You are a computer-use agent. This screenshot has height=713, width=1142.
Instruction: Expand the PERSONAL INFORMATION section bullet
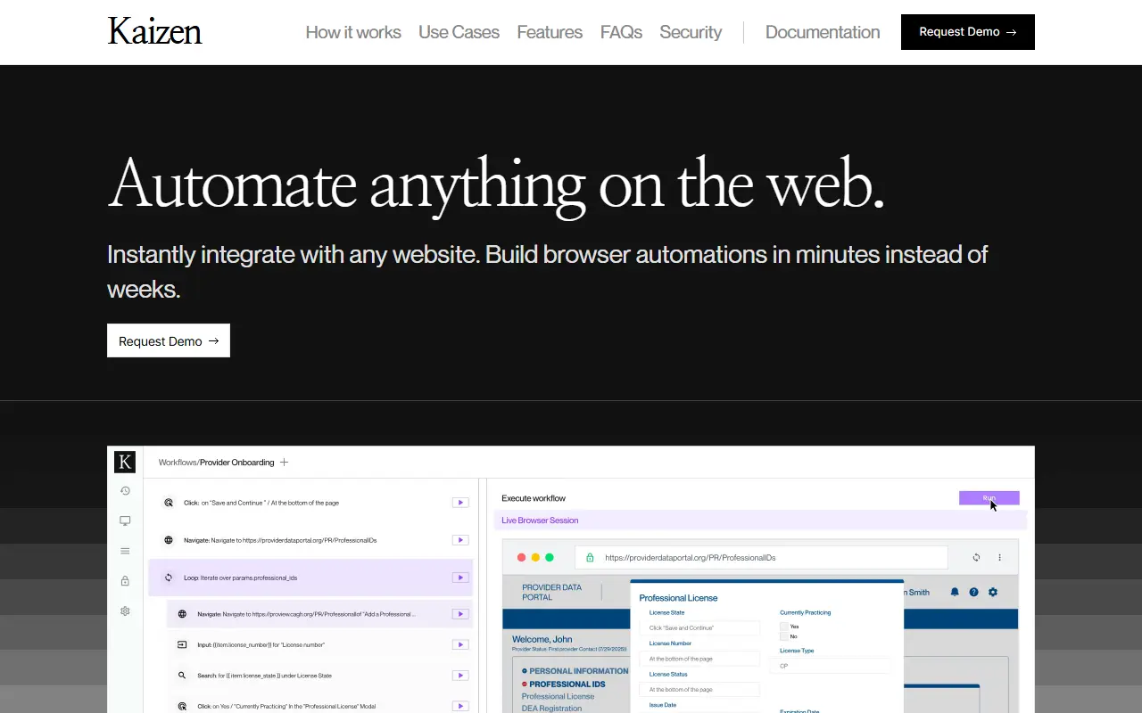(x=525, y=671)
